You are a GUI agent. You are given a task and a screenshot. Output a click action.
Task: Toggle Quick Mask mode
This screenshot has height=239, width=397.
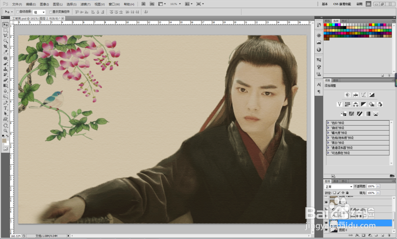tap(5, 148)
